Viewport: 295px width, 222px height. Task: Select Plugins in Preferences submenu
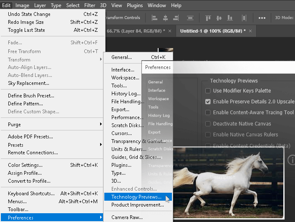click(x=121, y=165)
